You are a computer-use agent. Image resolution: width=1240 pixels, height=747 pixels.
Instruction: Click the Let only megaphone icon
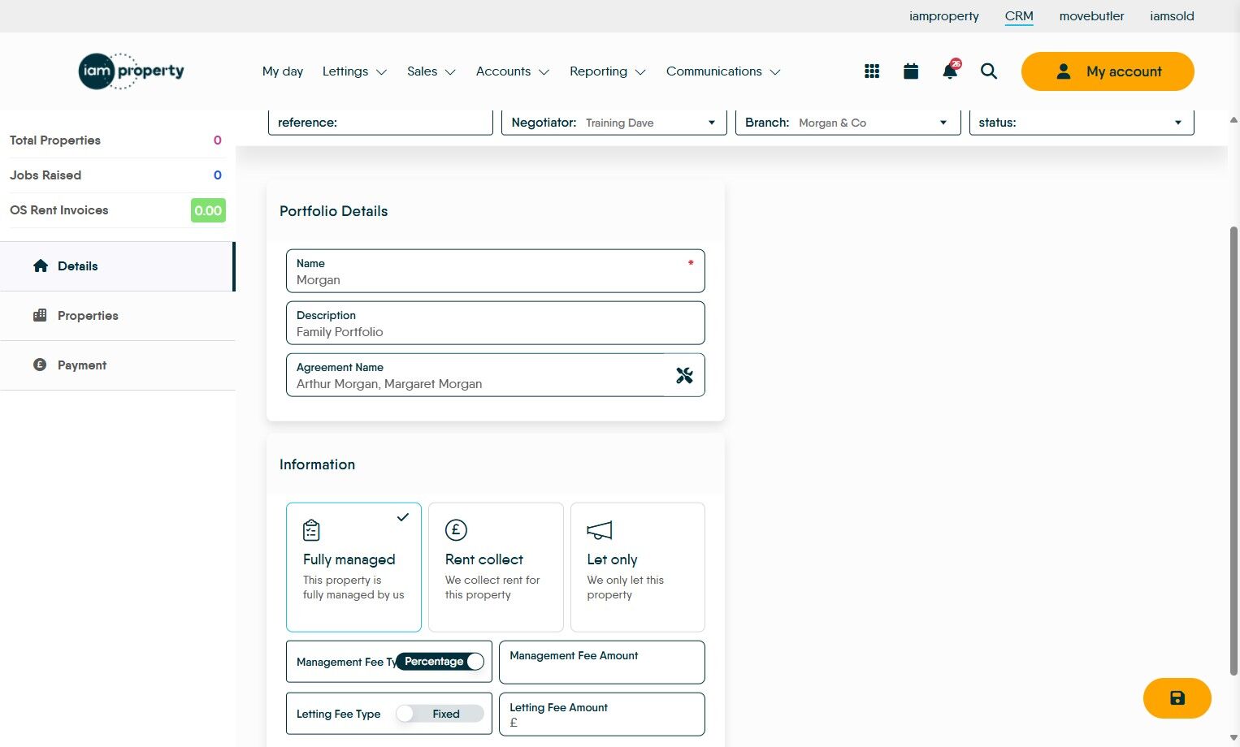tap(600, 530)
